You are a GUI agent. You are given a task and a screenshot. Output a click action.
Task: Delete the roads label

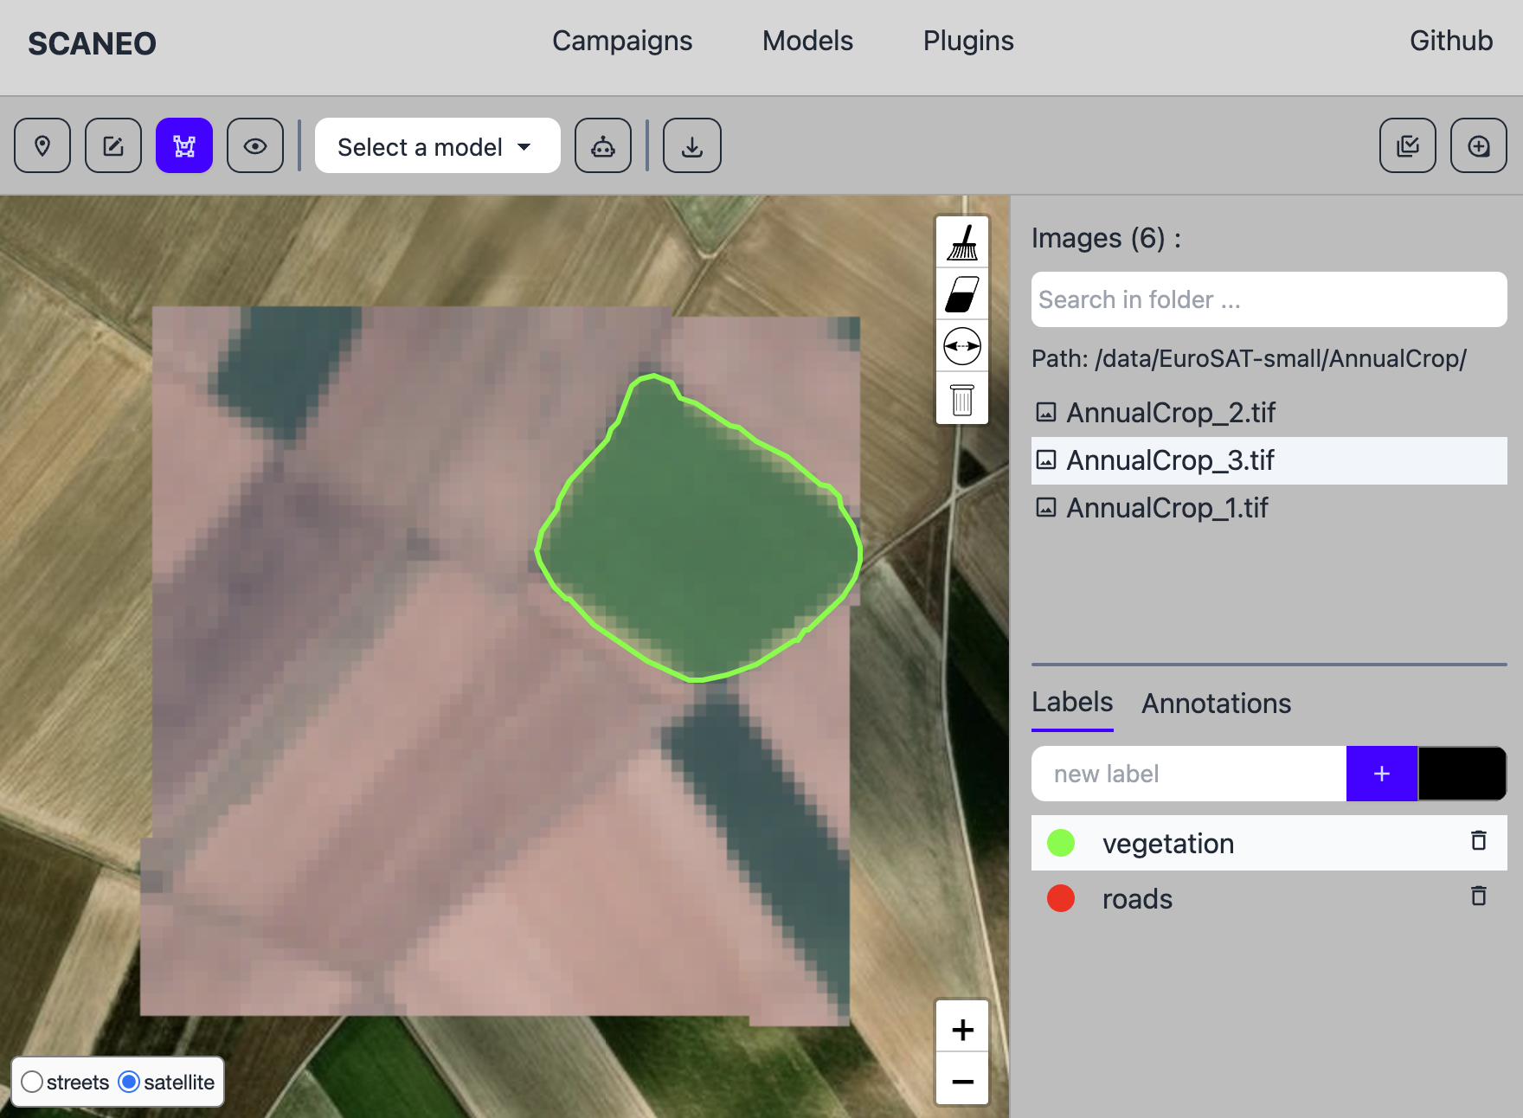tap(1478, 896)
